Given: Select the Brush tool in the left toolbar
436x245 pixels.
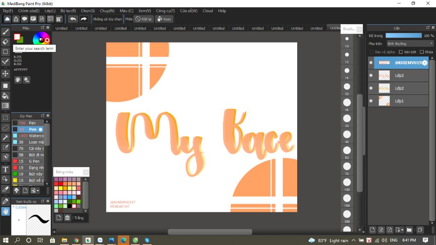Looking at the screenshot, I should [5, 32].
